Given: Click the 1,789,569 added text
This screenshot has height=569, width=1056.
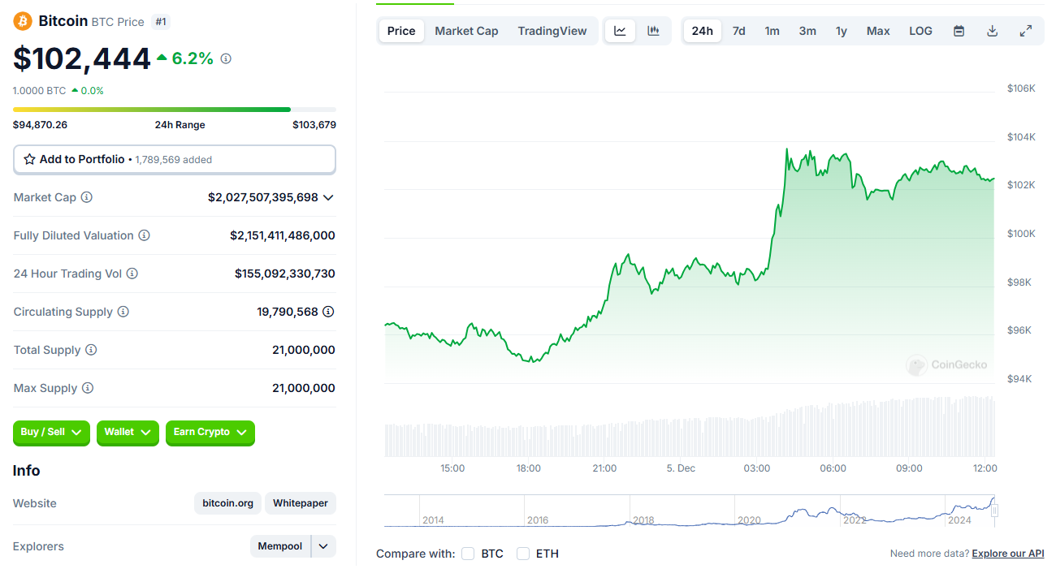Looking at the screenshot, I should tap(174, 160).
